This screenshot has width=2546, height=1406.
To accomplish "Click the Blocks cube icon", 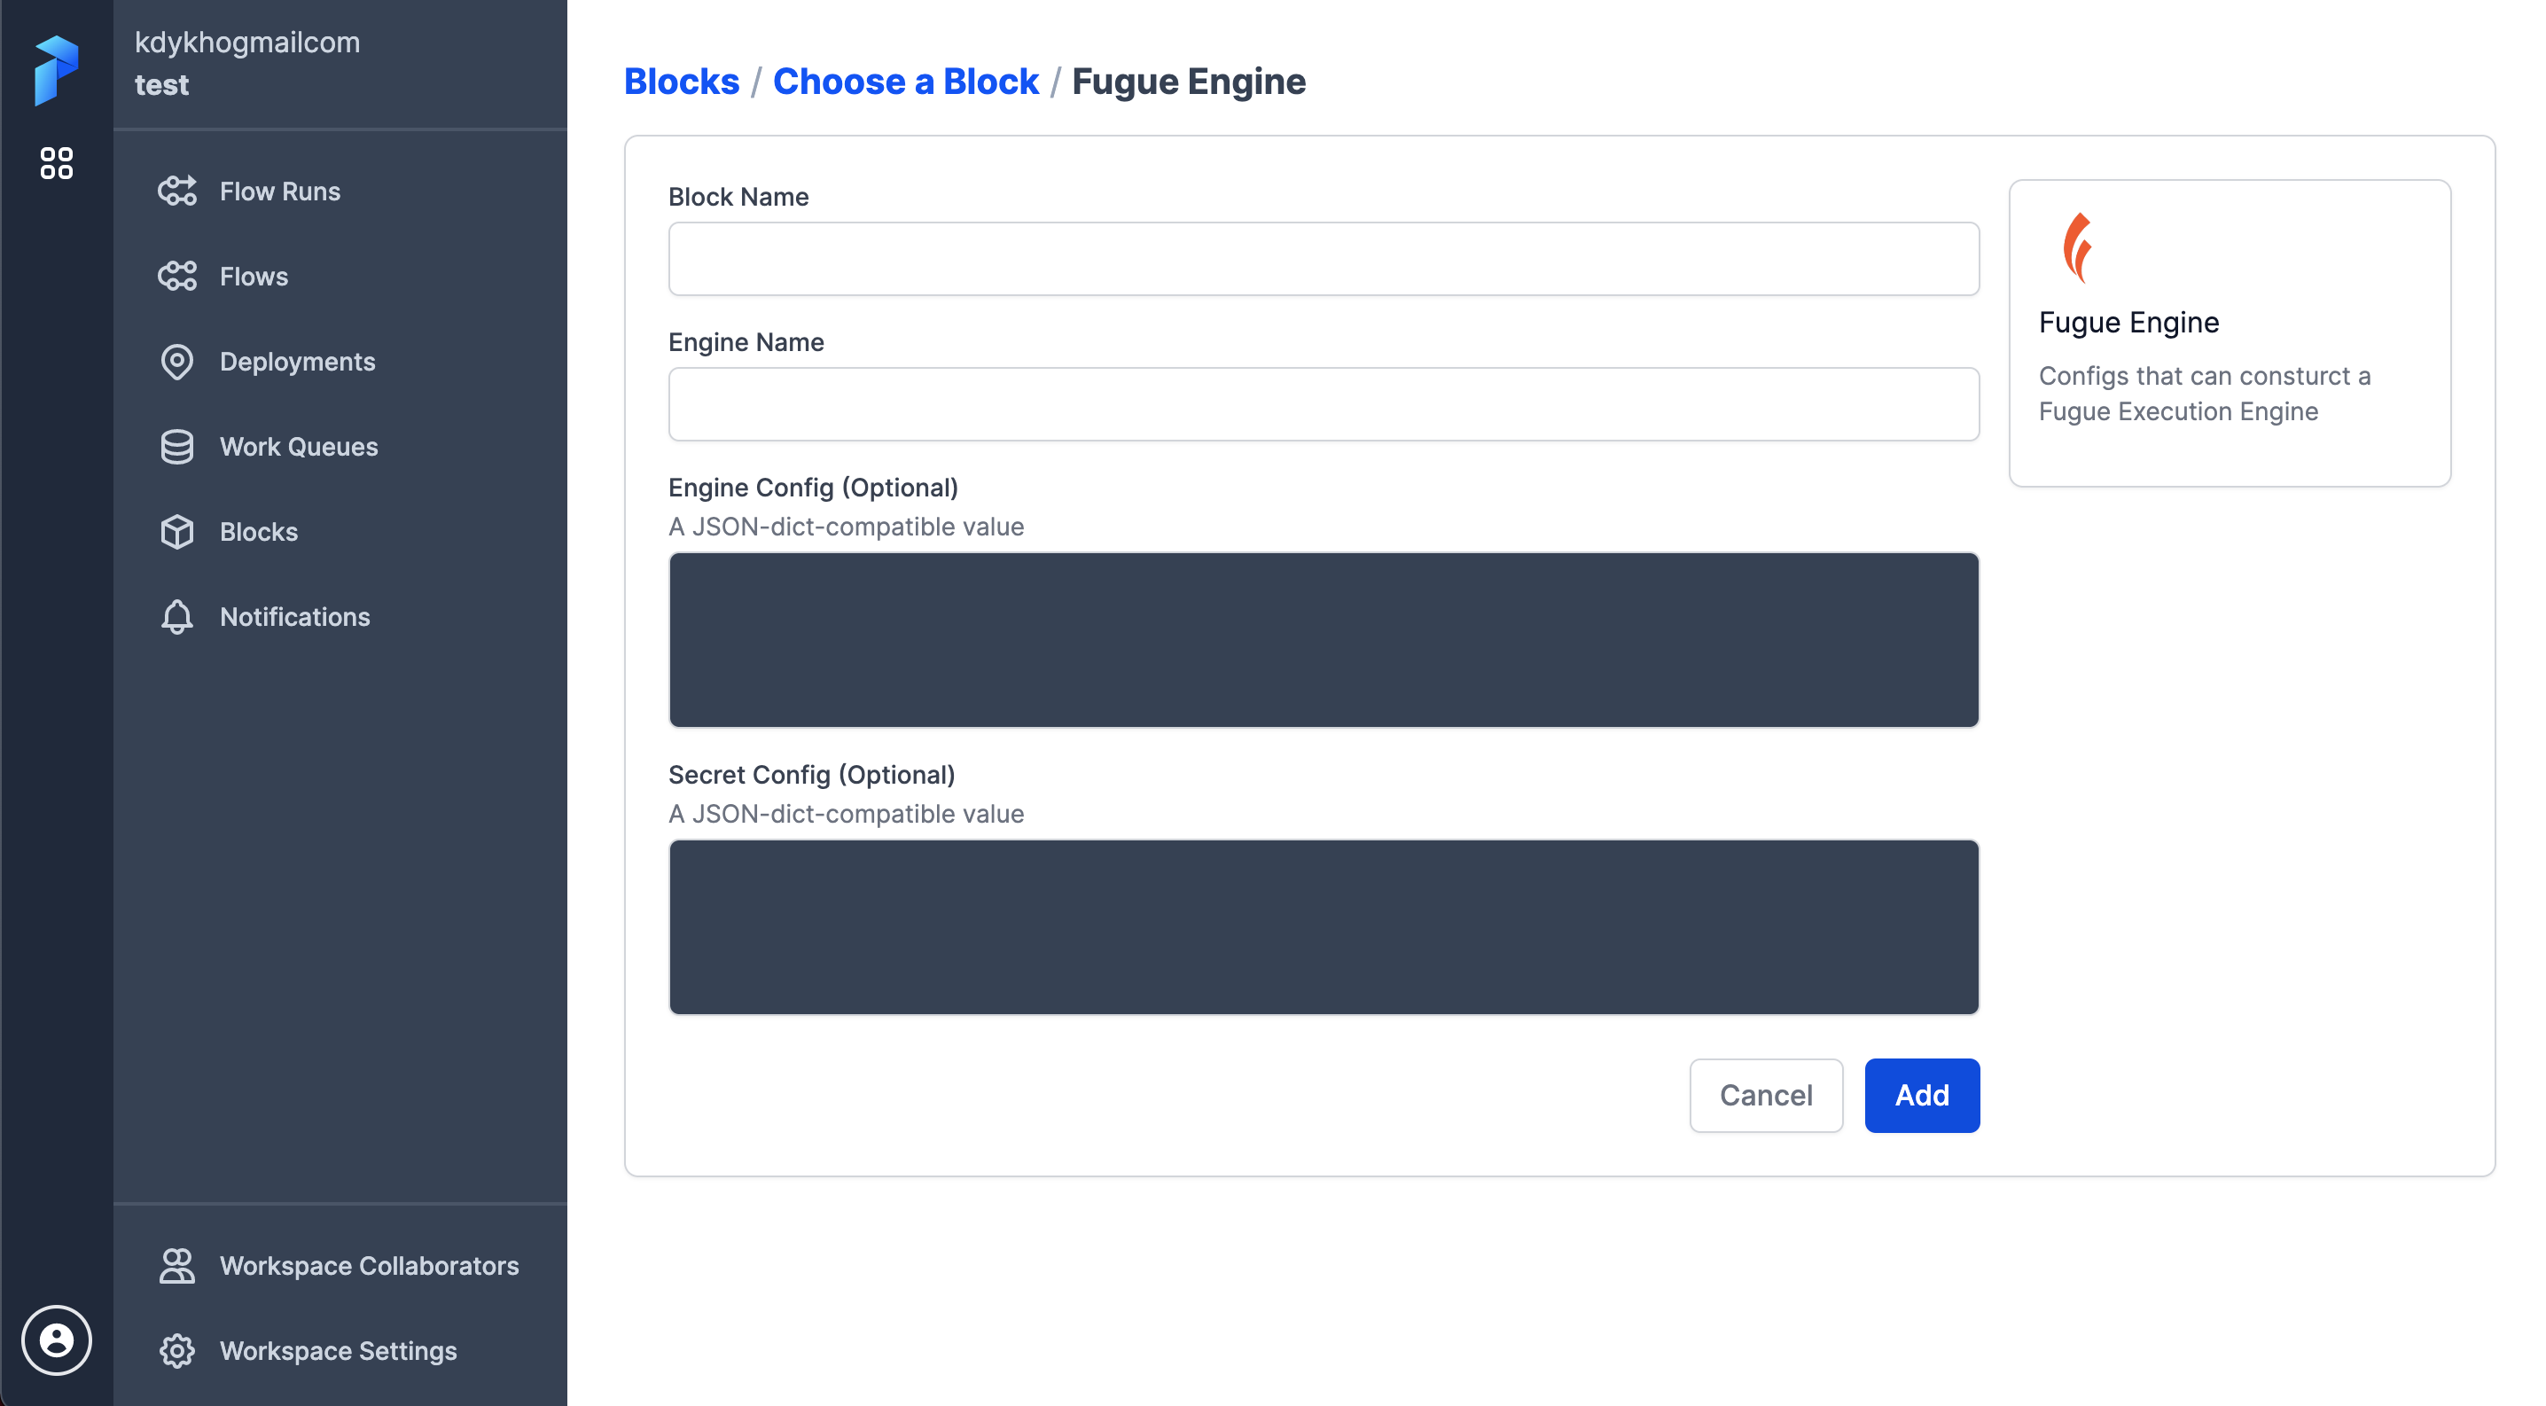I will pos(177,532).
